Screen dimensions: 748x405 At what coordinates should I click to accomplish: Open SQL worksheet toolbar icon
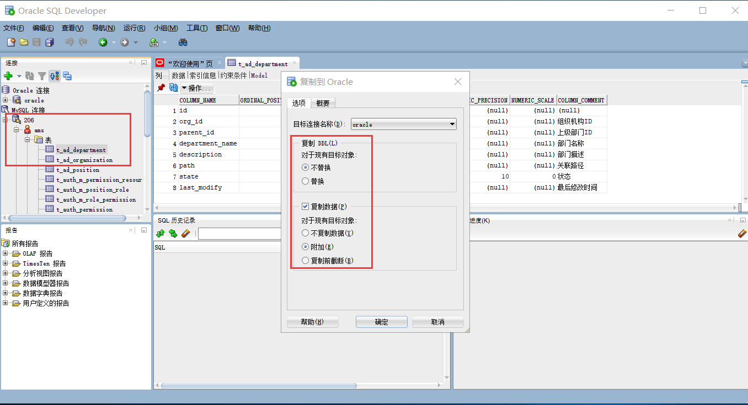(x=154, y=42)
